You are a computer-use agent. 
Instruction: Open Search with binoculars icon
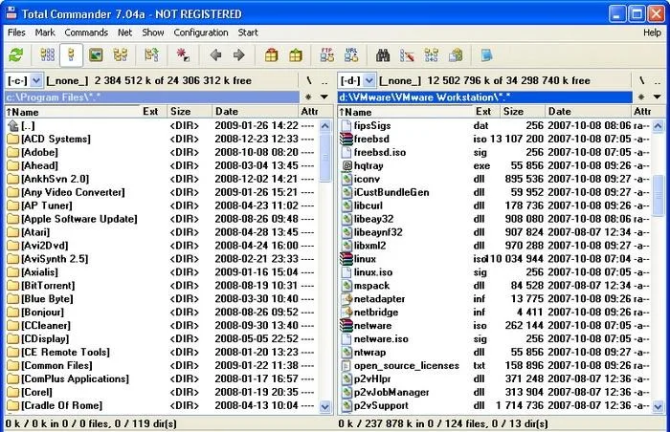click(383, 55)
